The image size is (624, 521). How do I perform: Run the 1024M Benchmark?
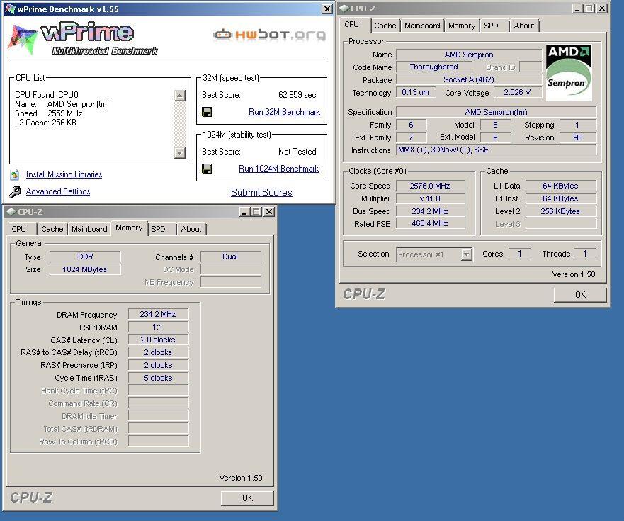click(278, 169)
